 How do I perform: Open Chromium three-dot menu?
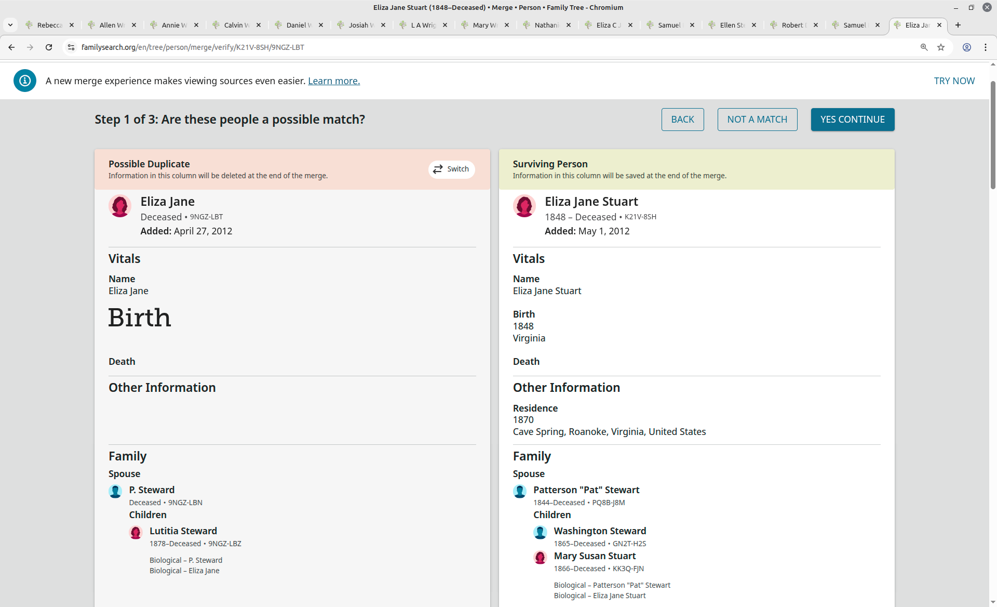[986, 47]
